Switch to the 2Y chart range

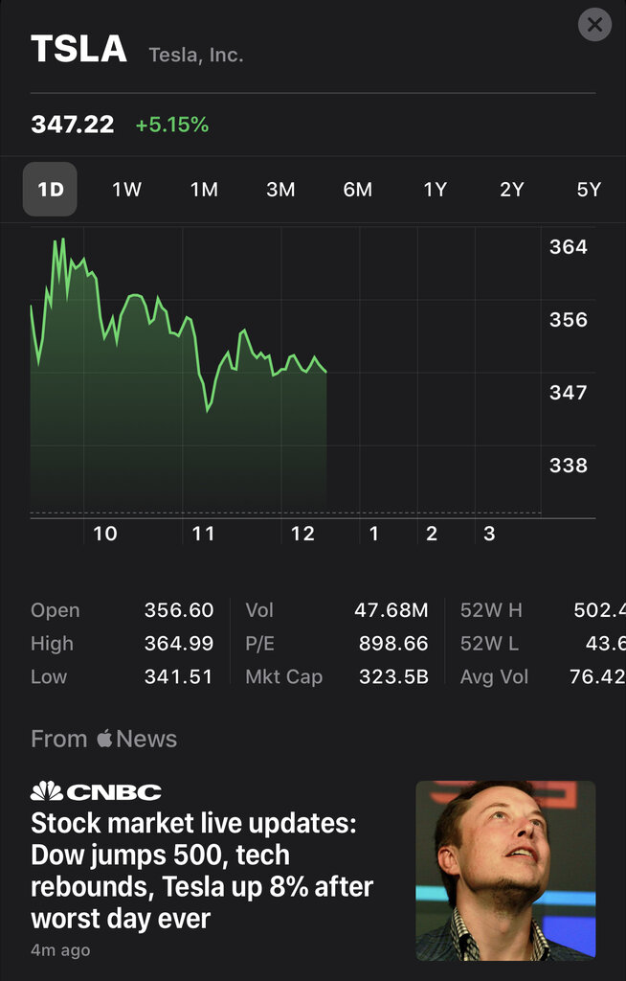(x=512, y=189)
